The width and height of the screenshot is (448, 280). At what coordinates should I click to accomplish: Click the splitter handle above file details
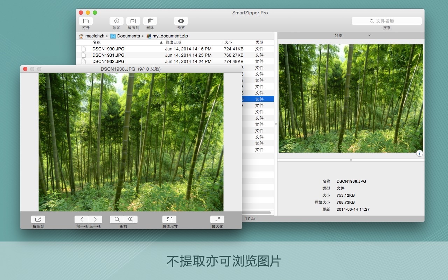pos(350,160)
